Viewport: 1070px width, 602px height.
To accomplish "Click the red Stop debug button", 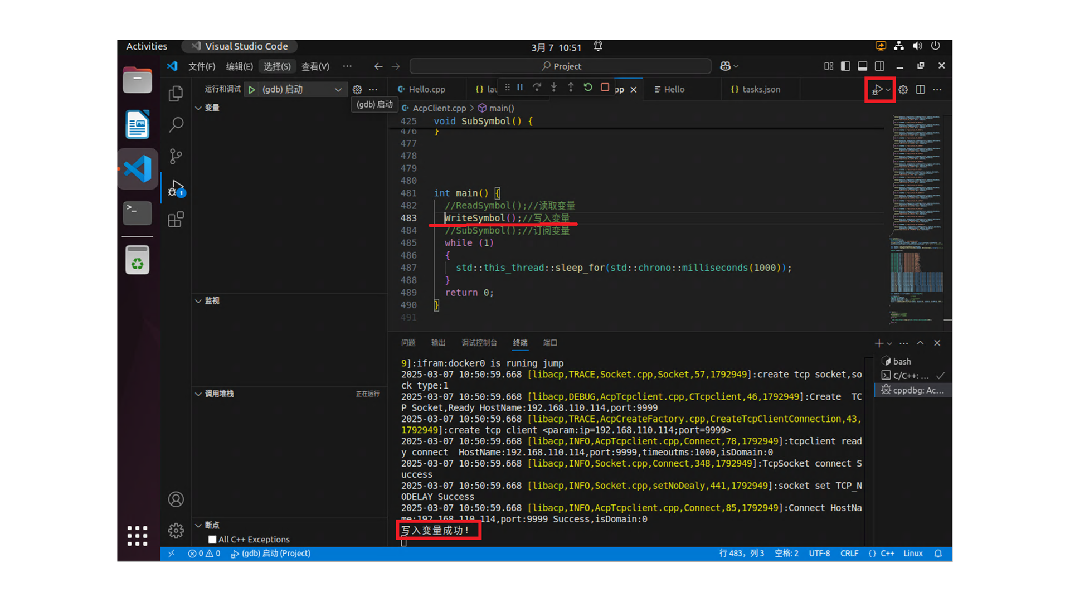I will [x=605, y=88].
